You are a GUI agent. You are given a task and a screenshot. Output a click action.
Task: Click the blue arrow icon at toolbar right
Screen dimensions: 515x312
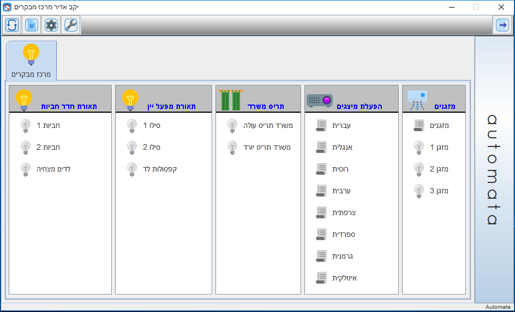click(x=502, y=25)
